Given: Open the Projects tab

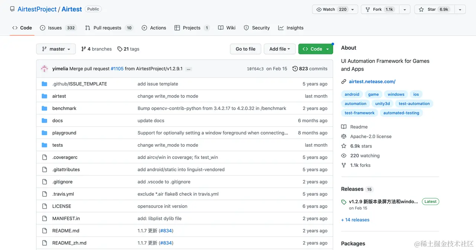Looking at the screenshot, I should click(x=192, y=28).
